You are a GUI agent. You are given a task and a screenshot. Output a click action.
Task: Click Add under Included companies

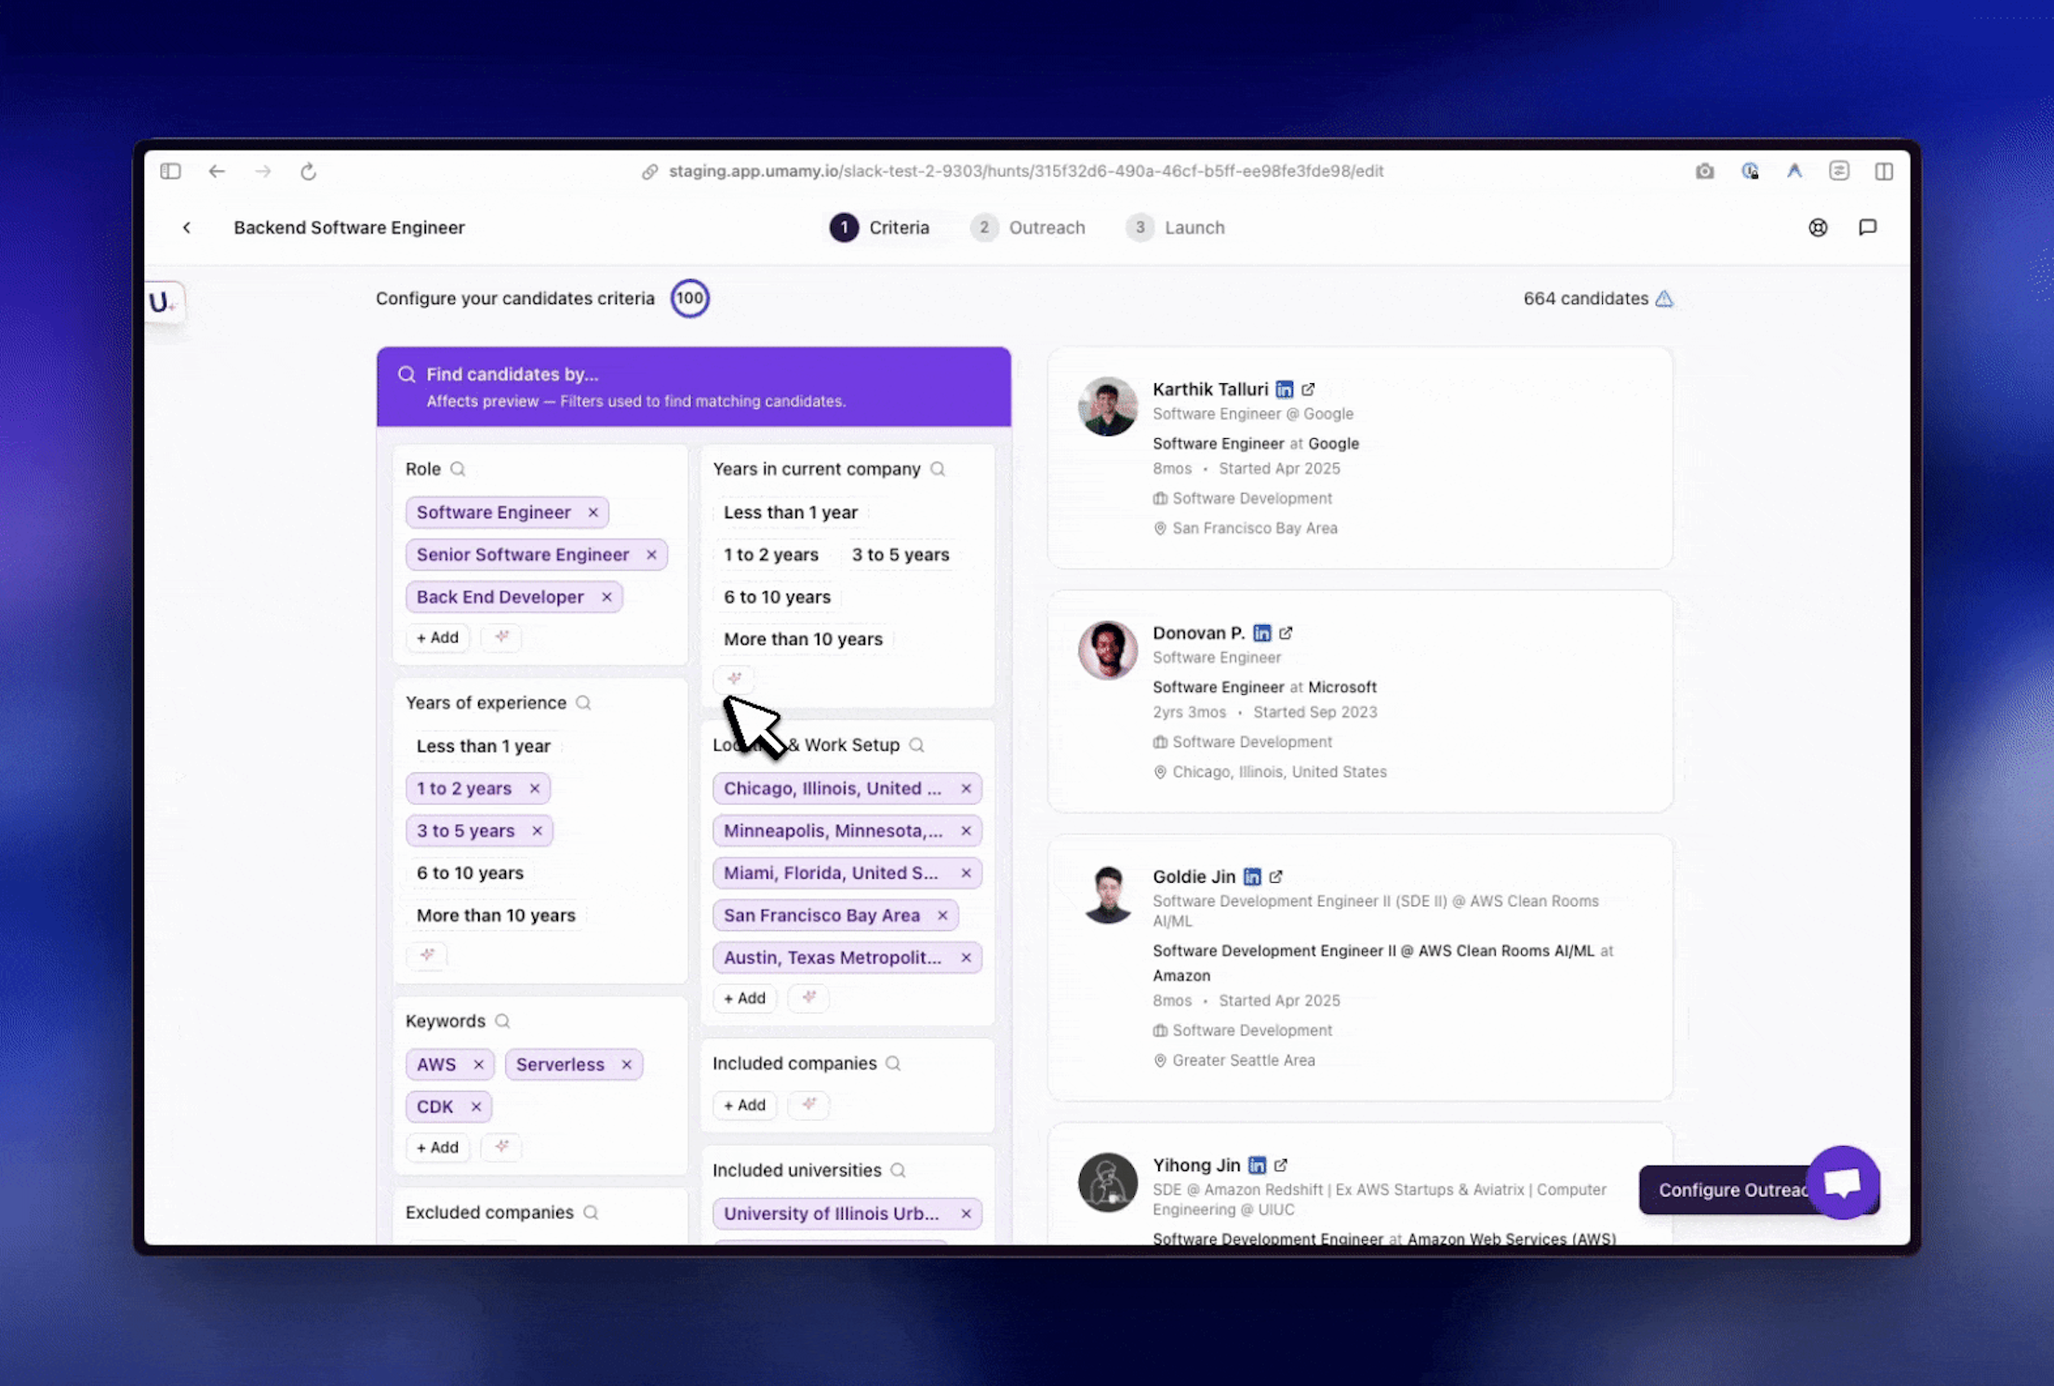pyautogui.click(x=744, y=1105)
